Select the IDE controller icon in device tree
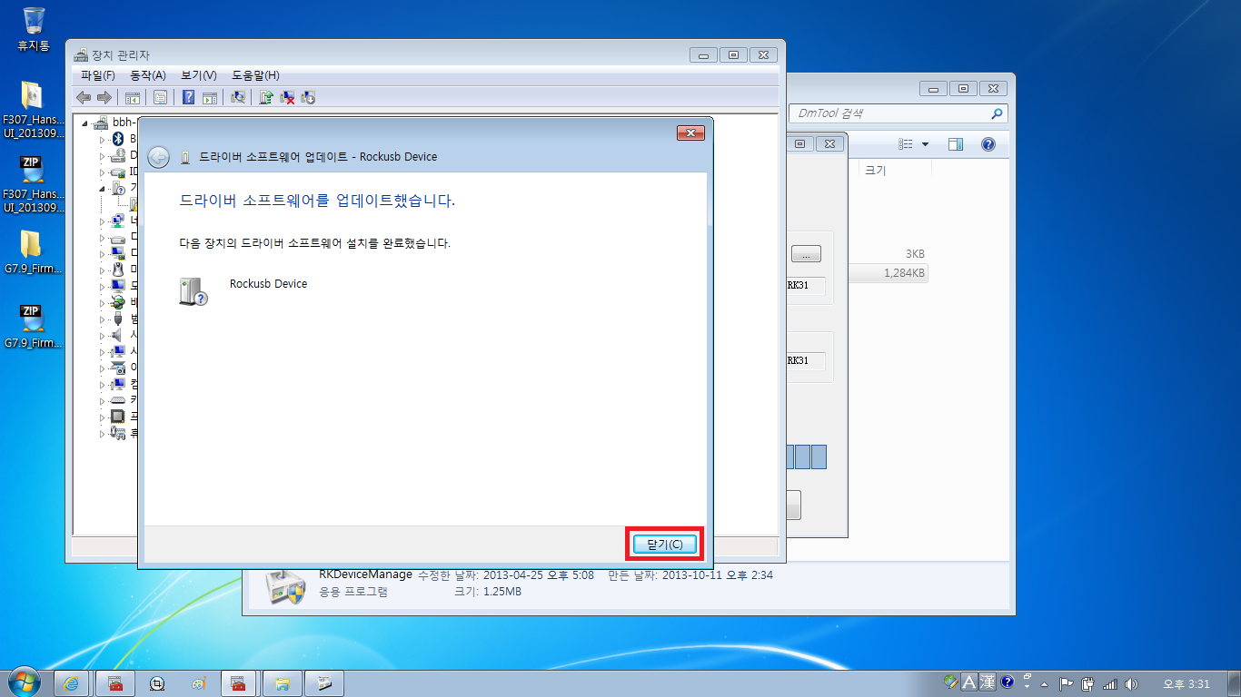 point(117,172)
